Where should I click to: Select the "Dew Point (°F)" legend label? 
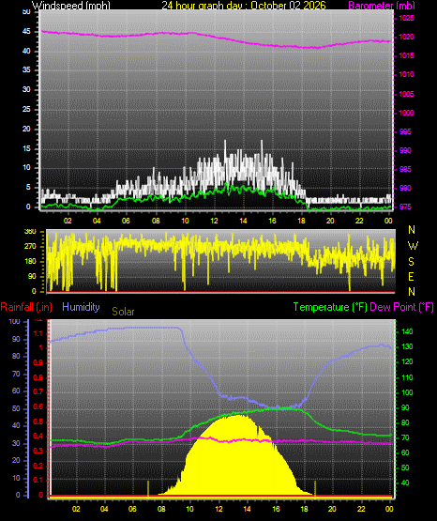(401, 307)
